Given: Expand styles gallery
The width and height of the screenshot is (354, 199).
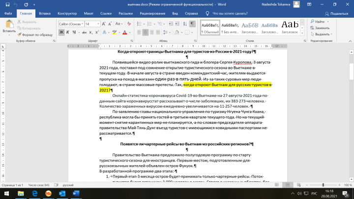Looking at the screenshot, I should [x=302, y=33].
